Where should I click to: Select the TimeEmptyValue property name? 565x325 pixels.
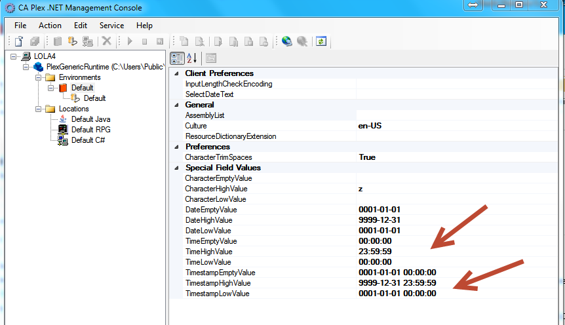click(211, 241)
